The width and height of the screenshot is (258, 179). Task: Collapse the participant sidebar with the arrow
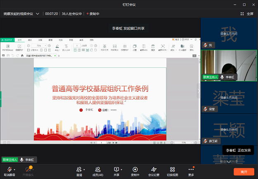click(x=199, y=90)
